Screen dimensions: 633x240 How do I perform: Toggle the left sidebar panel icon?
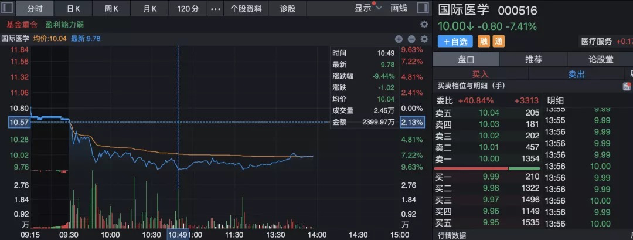(x=8, y=8)
